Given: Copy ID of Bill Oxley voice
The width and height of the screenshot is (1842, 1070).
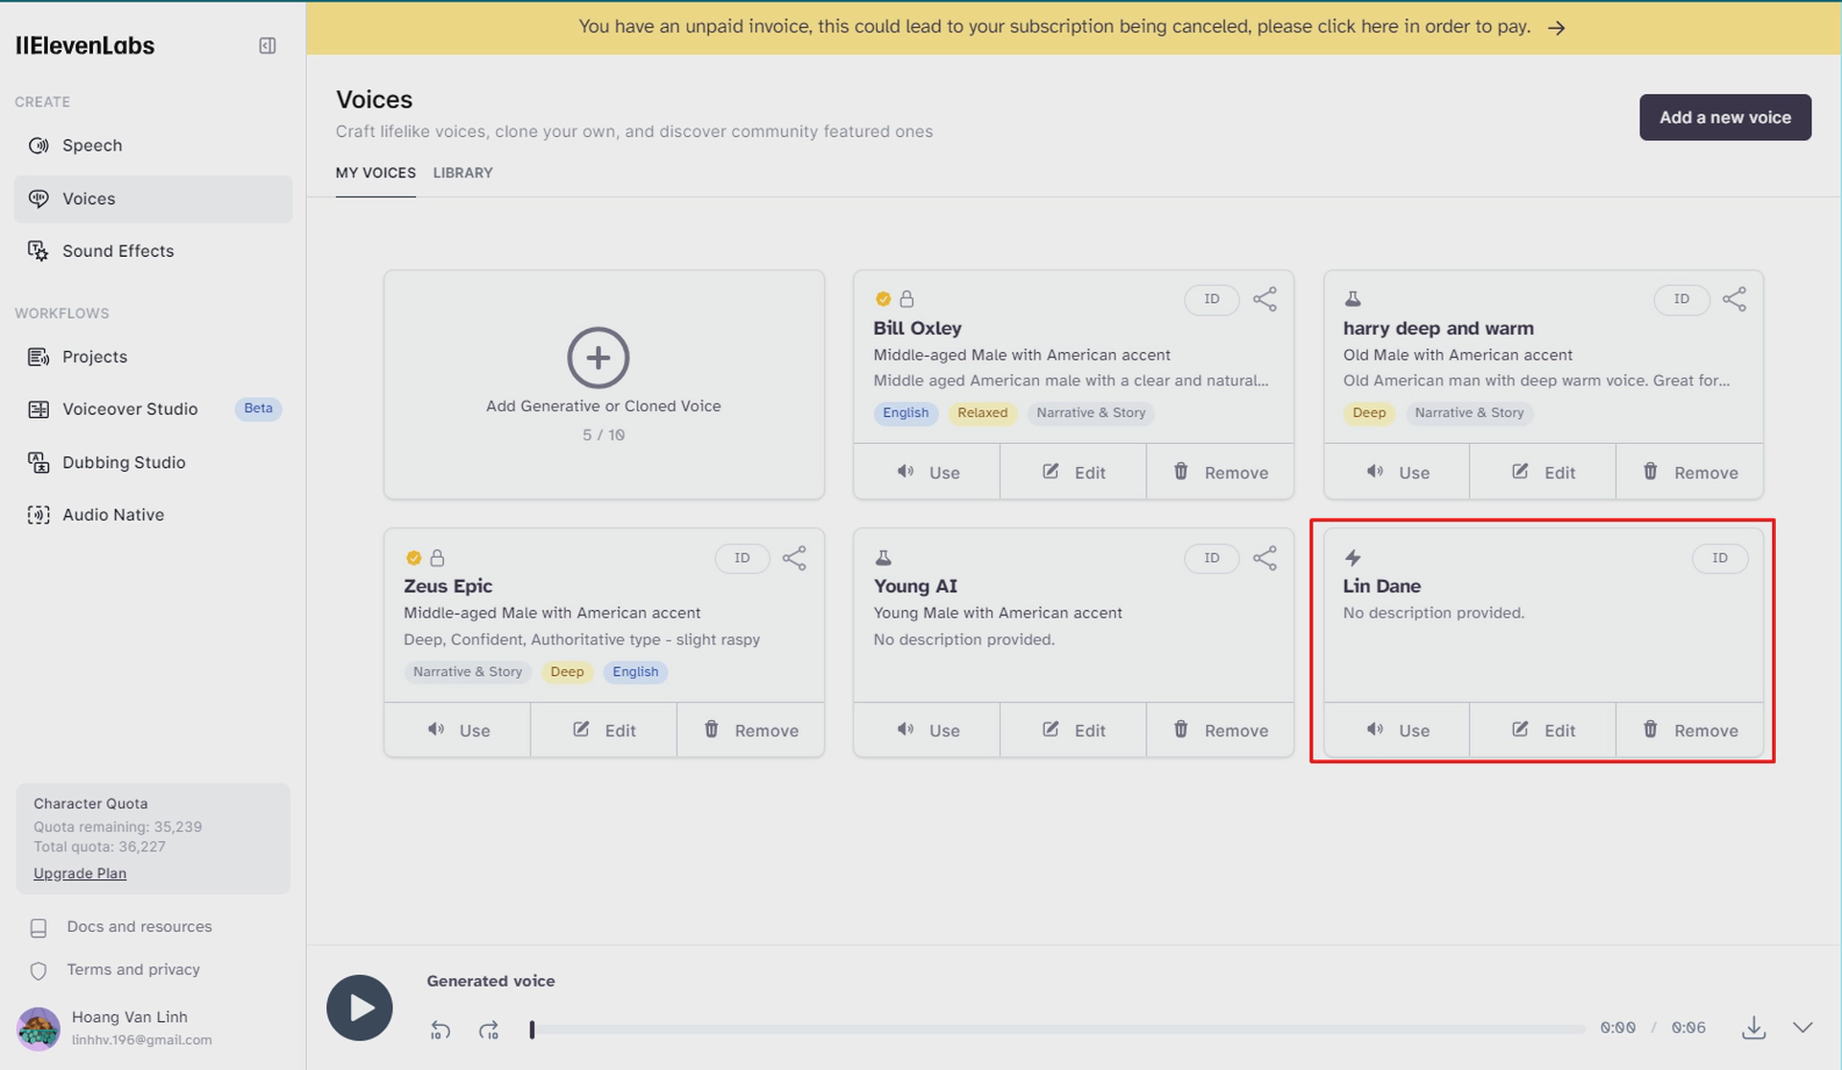Looking at the screenshot, I should click(1212, 299).
